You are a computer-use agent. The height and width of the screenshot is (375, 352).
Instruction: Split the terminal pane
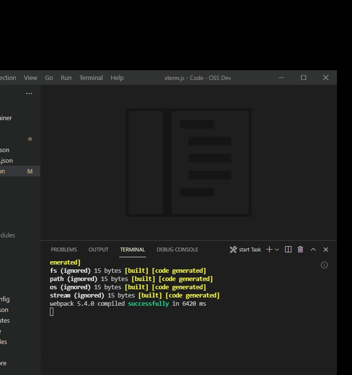[x=288, y=250]
